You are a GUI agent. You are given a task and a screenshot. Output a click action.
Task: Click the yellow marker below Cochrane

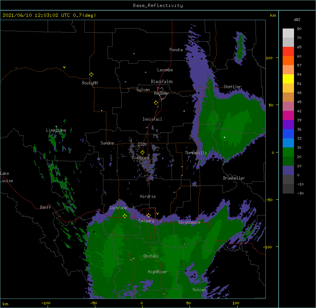click(125, 216)
